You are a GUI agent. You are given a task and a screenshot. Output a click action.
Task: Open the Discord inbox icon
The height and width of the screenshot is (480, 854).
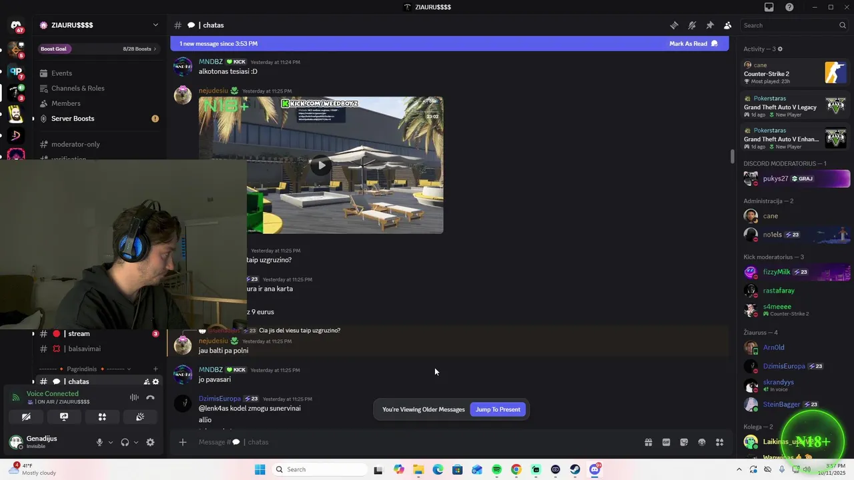click(769, 7)
